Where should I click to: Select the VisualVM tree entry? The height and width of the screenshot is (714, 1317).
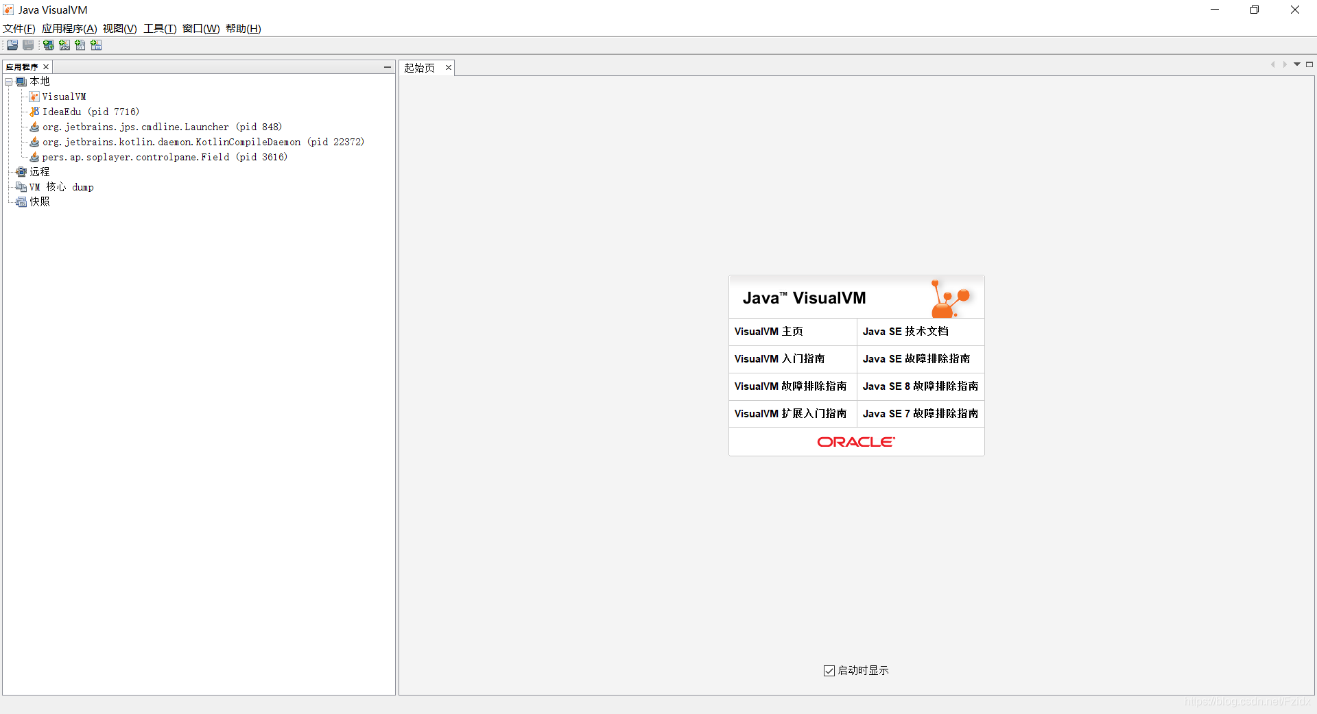click(x=64, y=97)
